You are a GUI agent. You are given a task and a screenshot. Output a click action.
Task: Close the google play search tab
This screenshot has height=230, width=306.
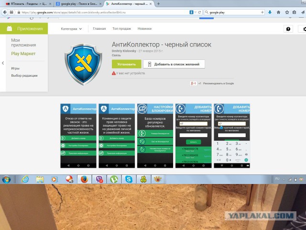pyautogui.click(x=100, y=4)
